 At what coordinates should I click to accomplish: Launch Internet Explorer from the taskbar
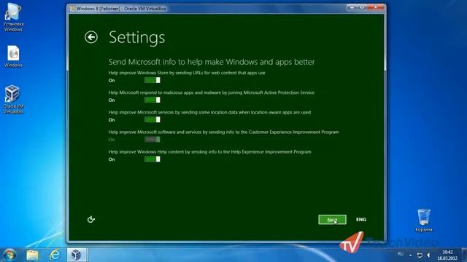[55, 255]
